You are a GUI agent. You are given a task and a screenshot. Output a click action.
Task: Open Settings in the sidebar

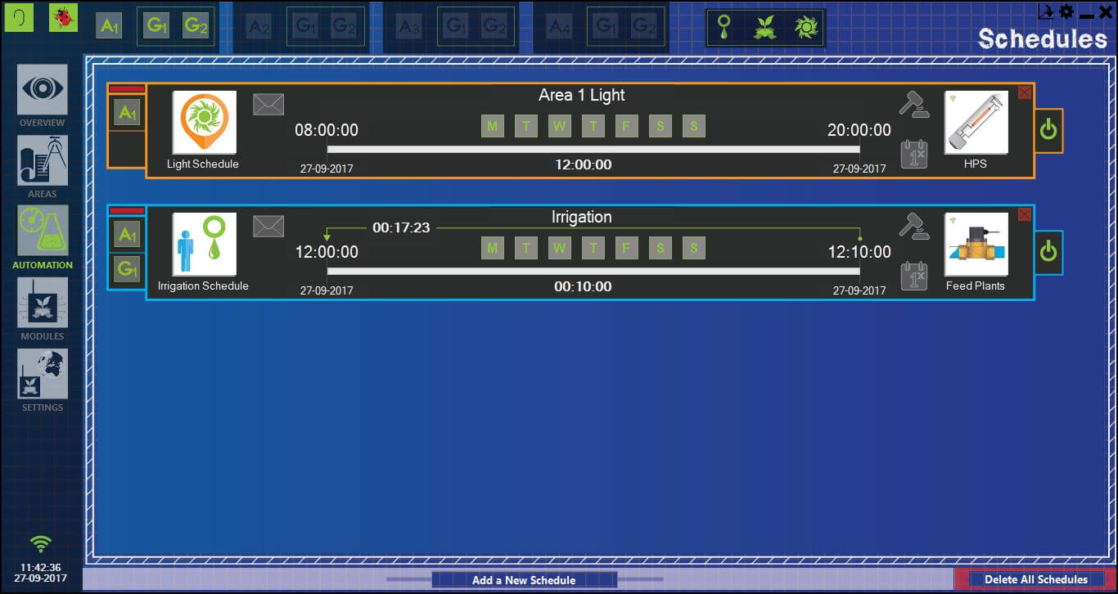(43, 374)
